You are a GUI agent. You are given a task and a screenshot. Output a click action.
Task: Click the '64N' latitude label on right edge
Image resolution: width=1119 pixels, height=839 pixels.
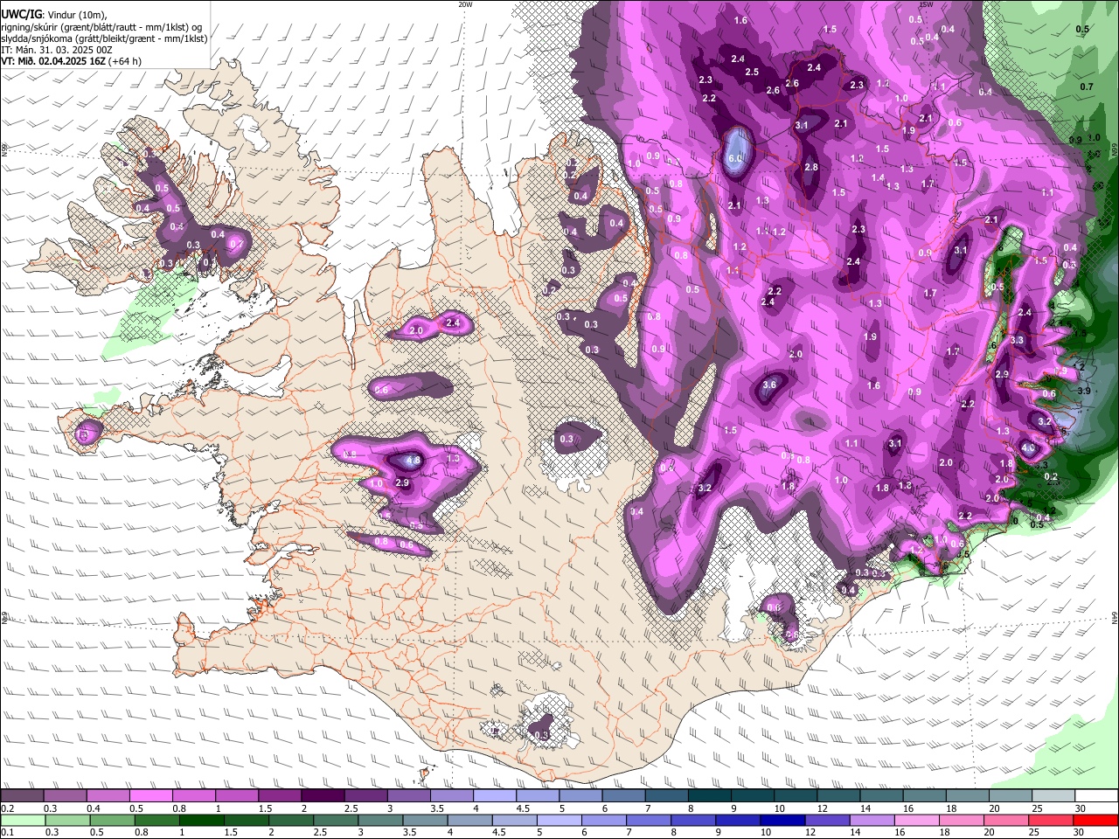[x=1115, y=617]
